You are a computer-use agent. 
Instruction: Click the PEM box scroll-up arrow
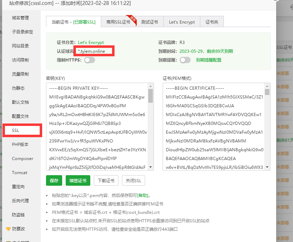[x=267, y=86]
